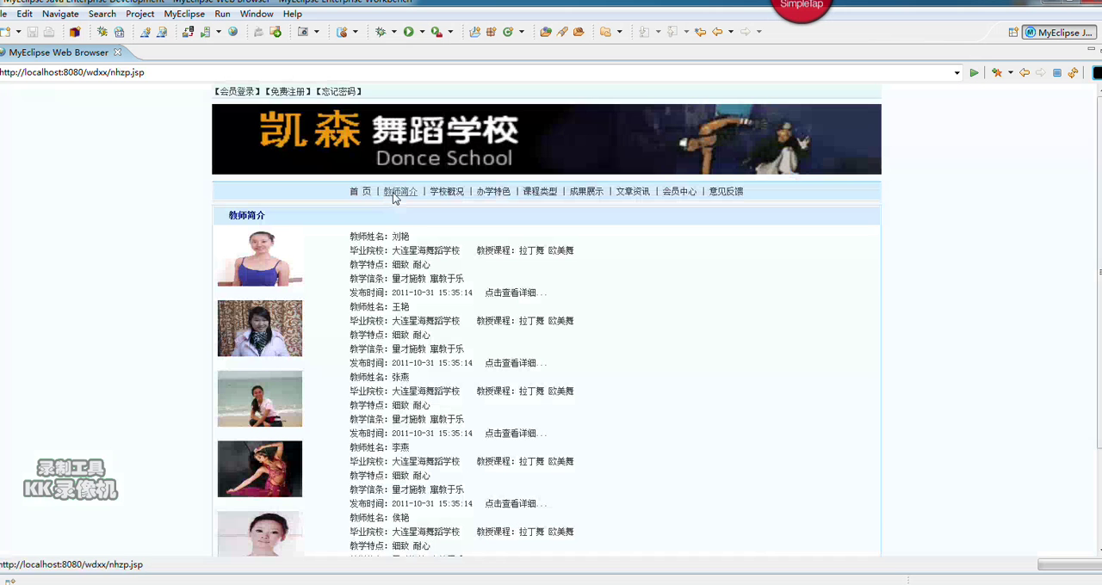1102x585 pixels.
Task: Open 意见反馈 navigation link
Action: click(x=726, y=192)
